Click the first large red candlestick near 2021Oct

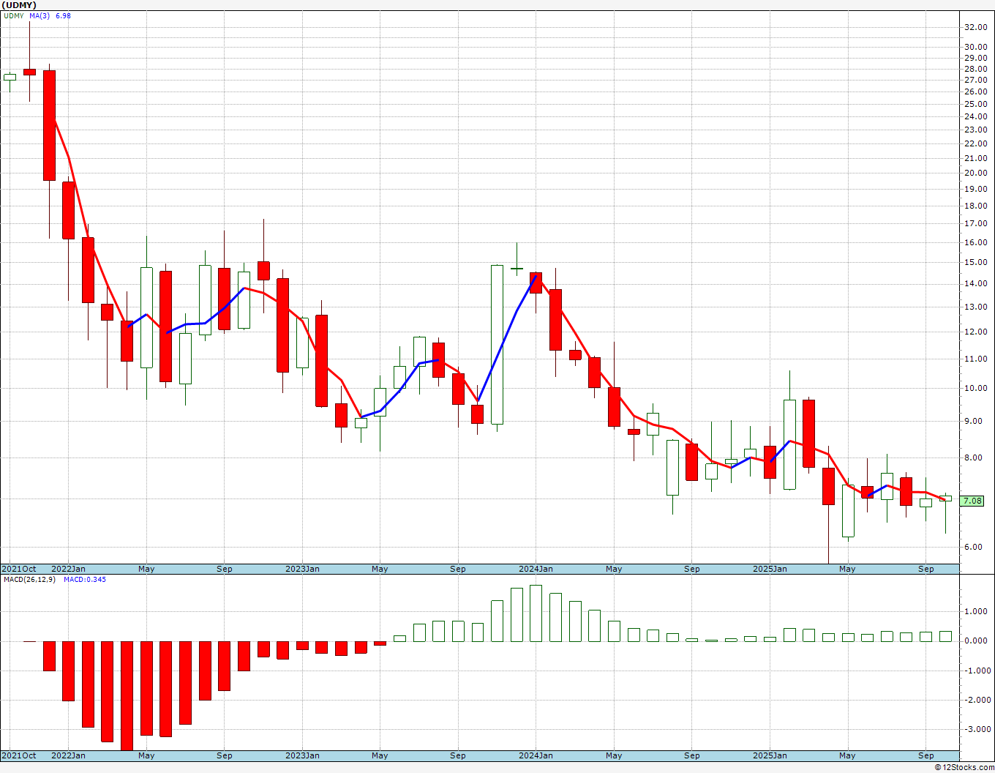49,125
